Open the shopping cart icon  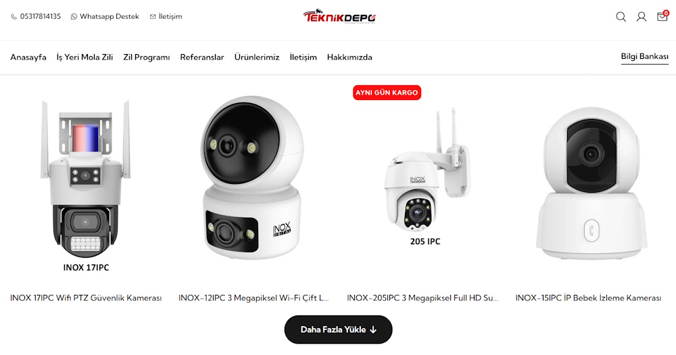[662, 16]
